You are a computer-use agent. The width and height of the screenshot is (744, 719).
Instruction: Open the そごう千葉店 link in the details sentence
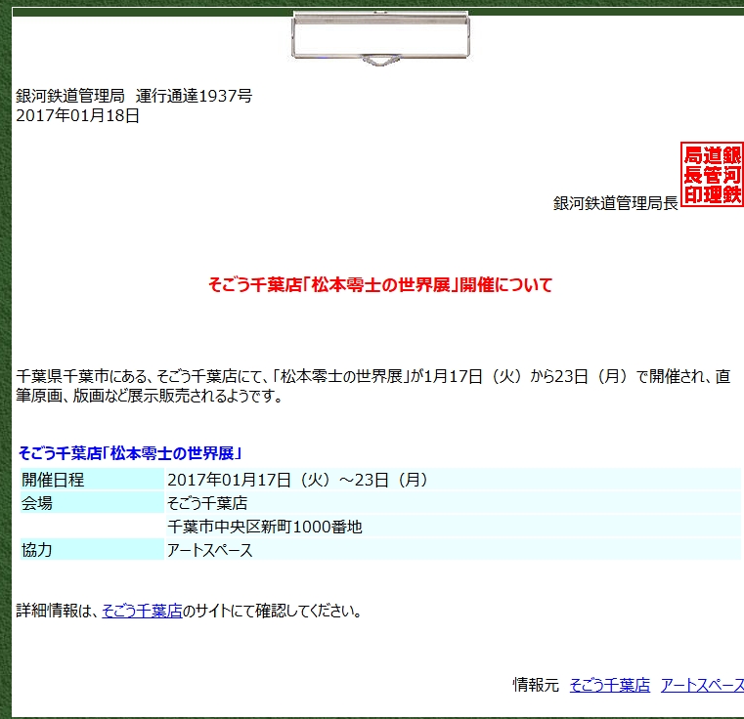point(142,611)
